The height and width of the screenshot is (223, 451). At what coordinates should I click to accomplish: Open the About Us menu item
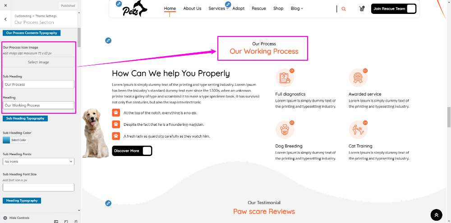coord(192,9)
